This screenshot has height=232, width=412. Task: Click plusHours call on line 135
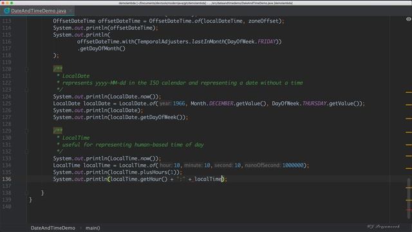[x=154, y=172]
